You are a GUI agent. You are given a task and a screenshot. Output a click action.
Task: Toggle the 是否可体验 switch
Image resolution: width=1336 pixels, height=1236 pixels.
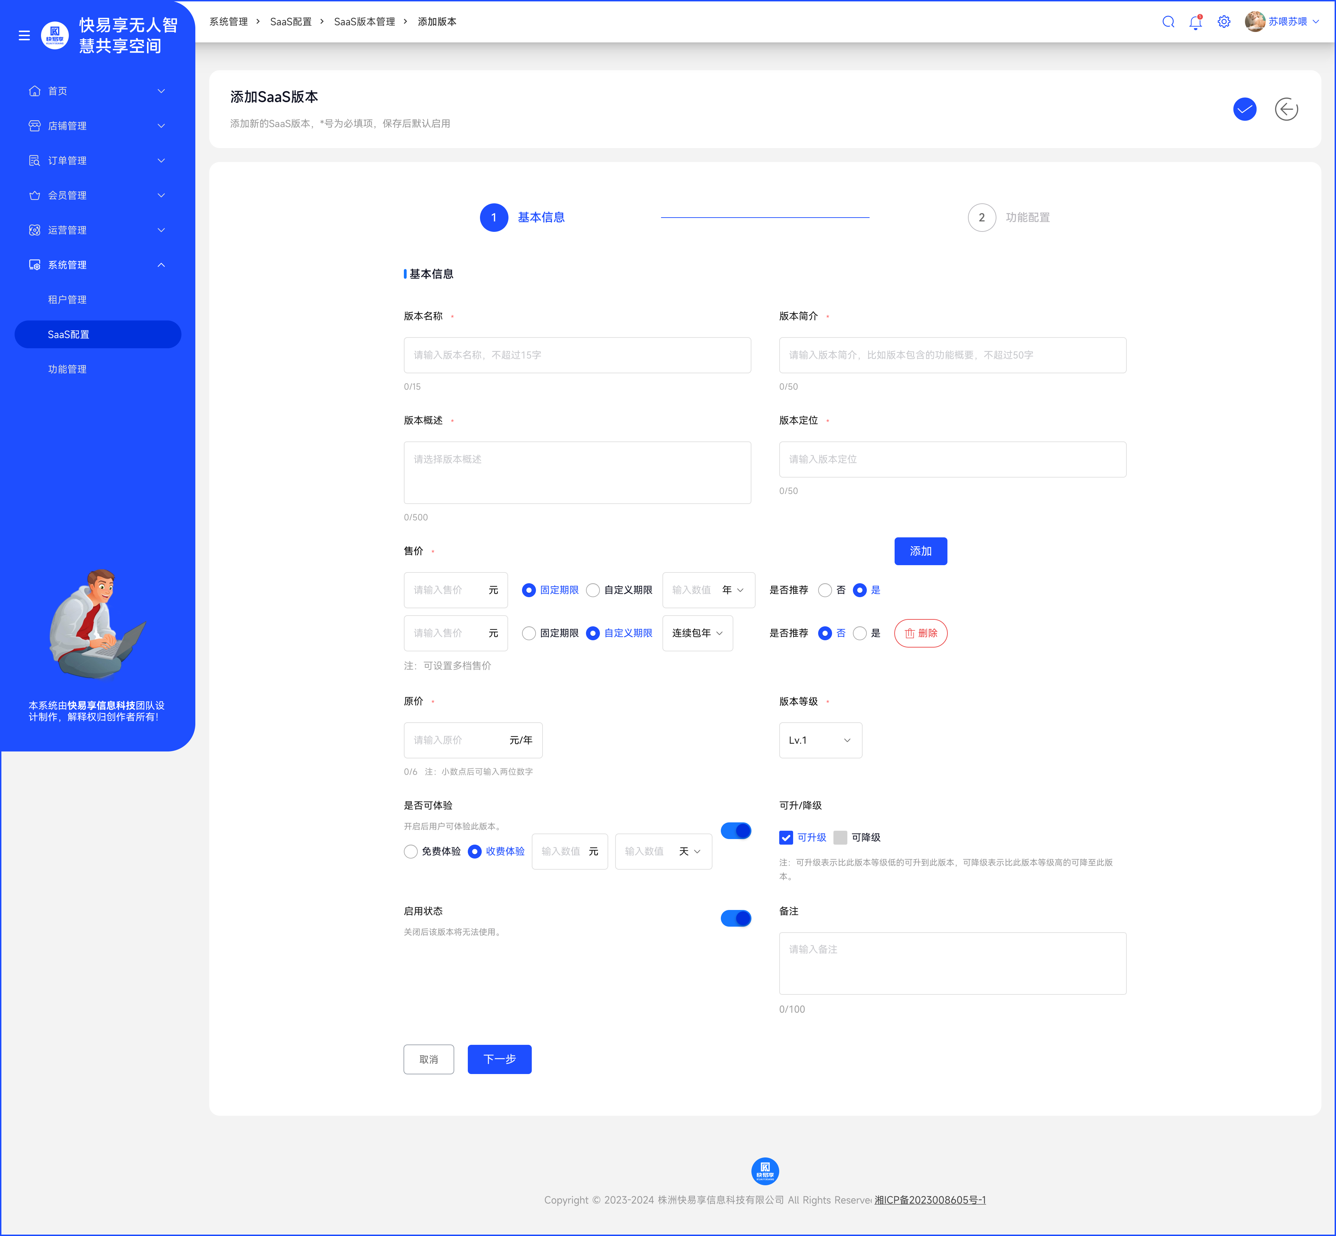(x=735, y=831)
